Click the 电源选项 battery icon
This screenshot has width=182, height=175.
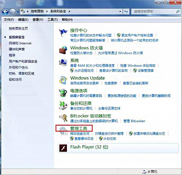pos(63,93)
